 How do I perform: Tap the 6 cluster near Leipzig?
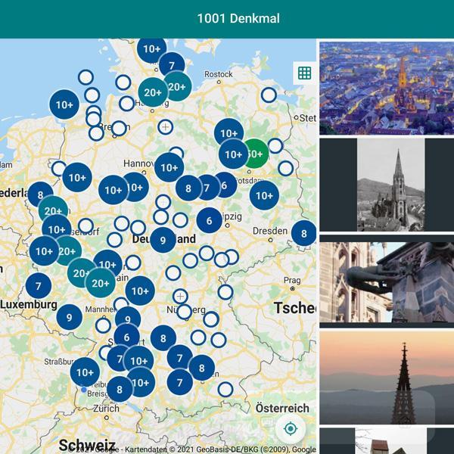click(x=210, y=221)
